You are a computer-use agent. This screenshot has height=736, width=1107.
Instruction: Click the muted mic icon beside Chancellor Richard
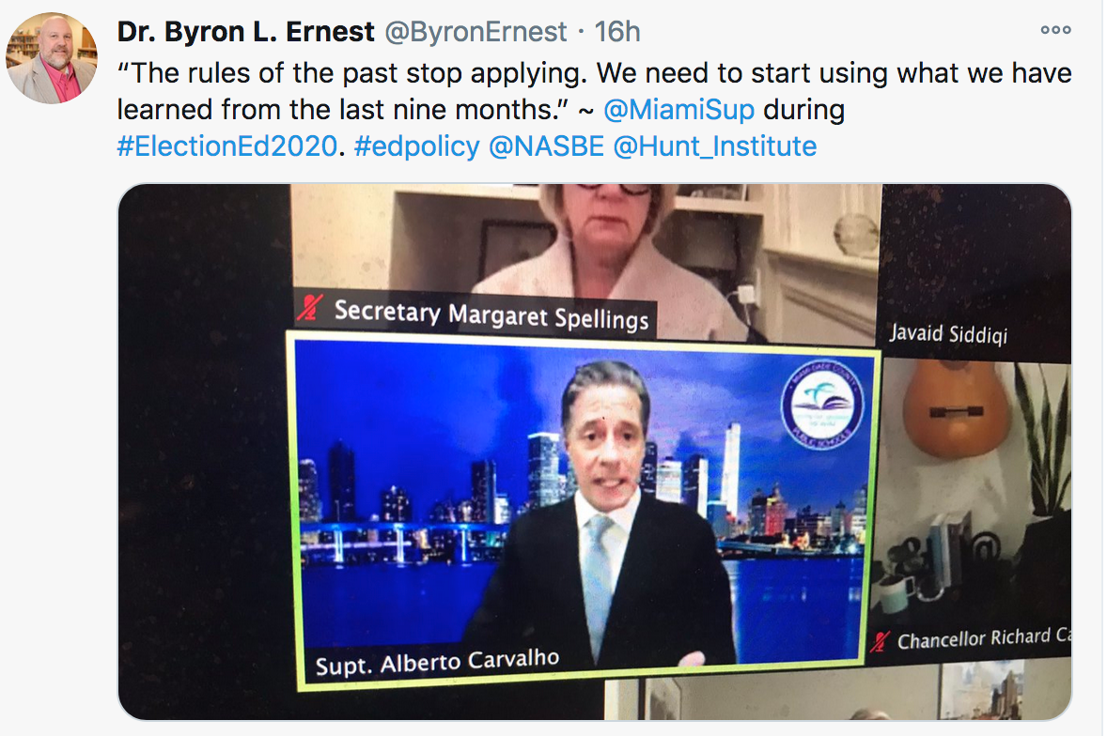pos(880,641)
